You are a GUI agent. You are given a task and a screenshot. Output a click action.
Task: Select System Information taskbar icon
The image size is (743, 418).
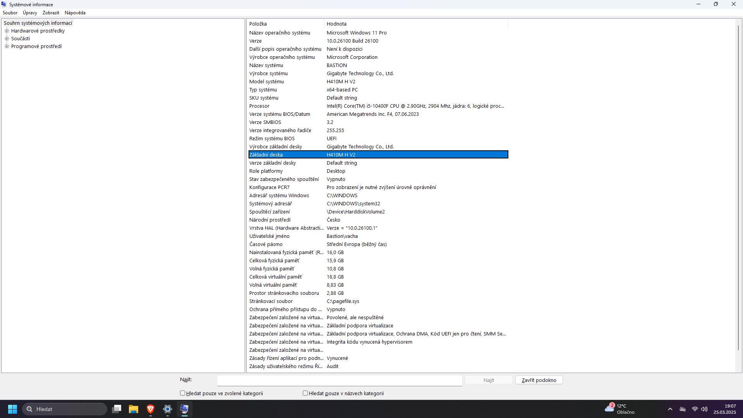[184, 409]
